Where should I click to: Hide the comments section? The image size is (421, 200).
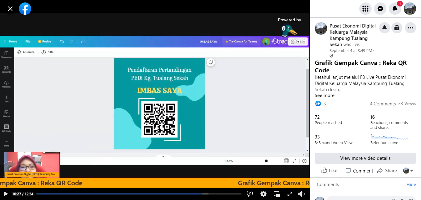point(411,185)
